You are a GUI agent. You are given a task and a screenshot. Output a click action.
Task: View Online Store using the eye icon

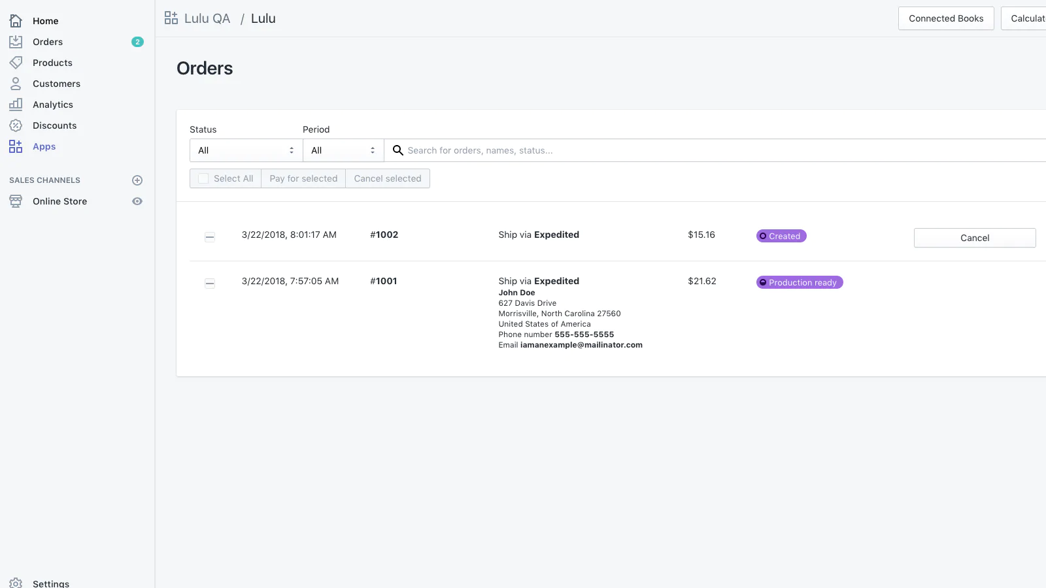[x=137, y=201]
